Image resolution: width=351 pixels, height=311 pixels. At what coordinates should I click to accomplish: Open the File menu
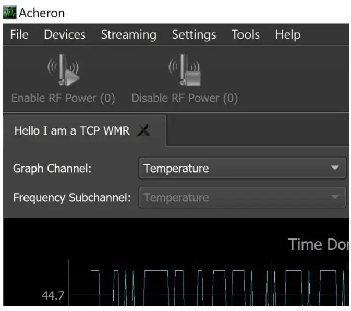[x=19, y=35]
